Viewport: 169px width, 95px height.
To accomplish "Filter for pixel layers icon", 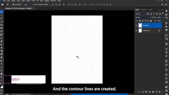I will coord(148,14).
